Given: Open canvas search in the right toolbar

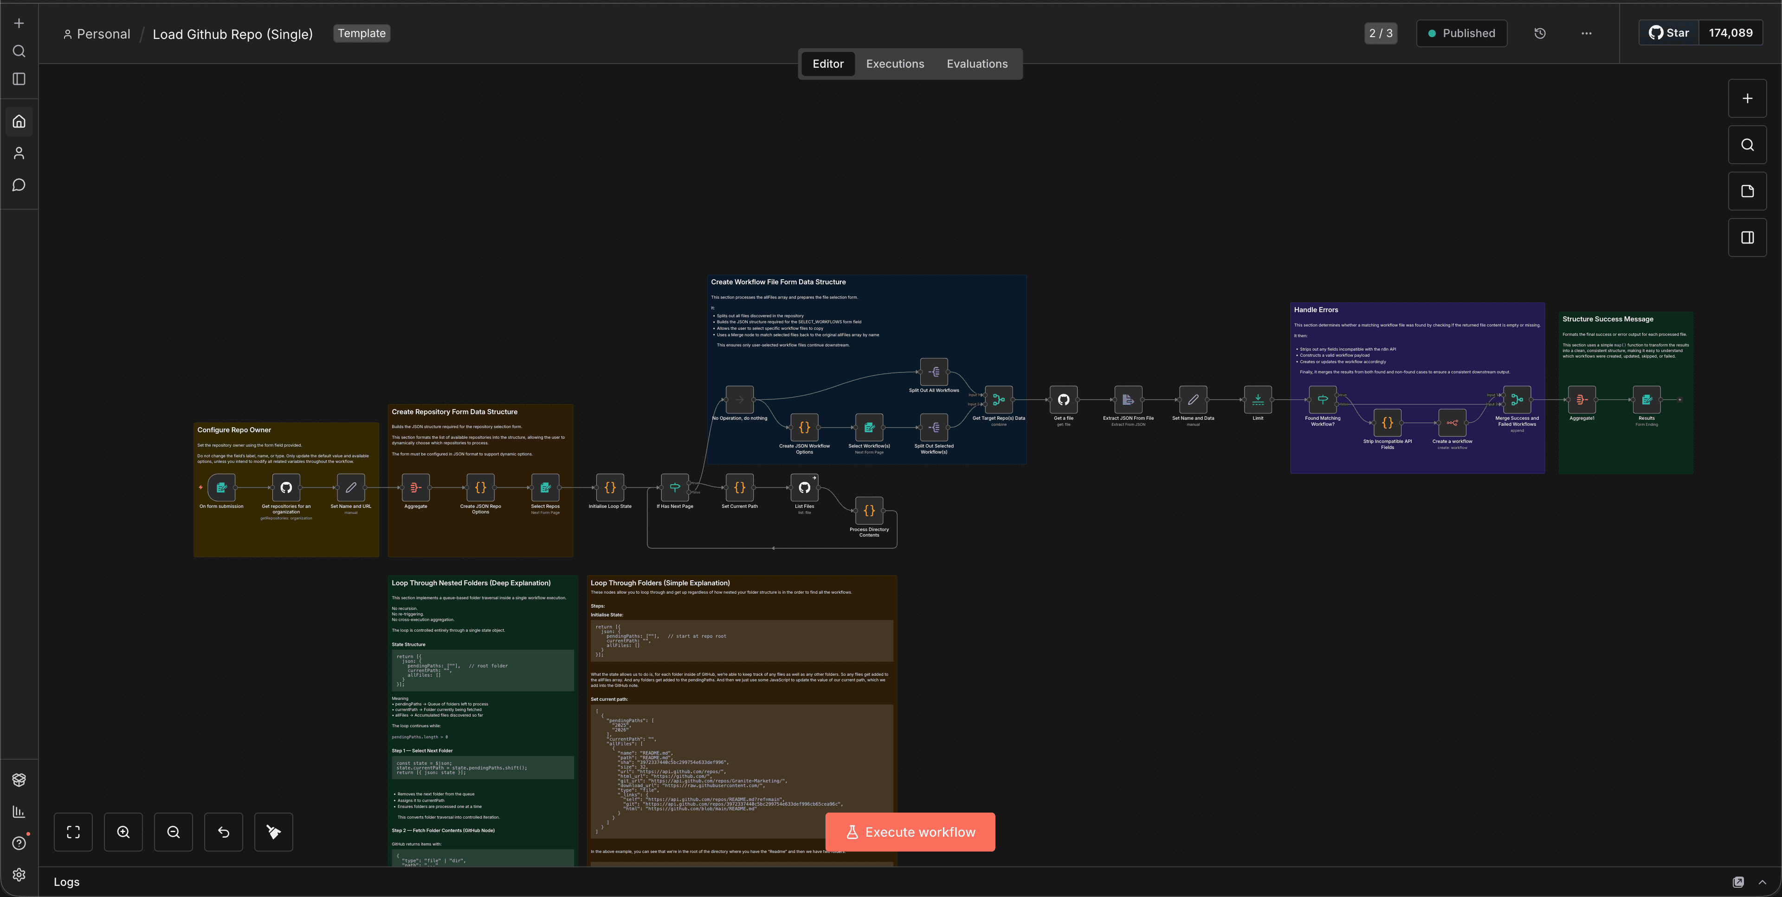Looking at the screenshot, I should coord(1747,145).
